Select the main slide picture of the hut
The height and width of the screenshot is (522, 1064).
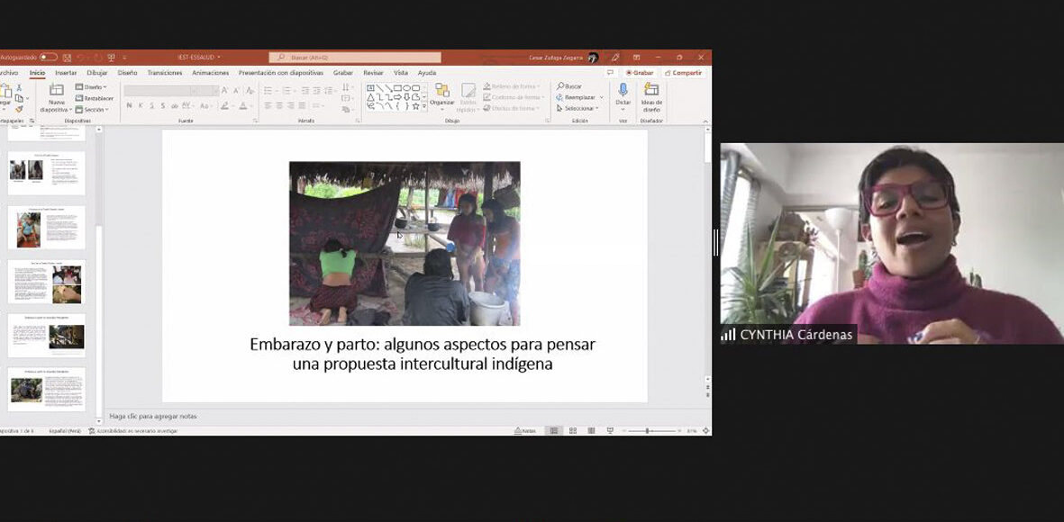(x=405, y=243)
